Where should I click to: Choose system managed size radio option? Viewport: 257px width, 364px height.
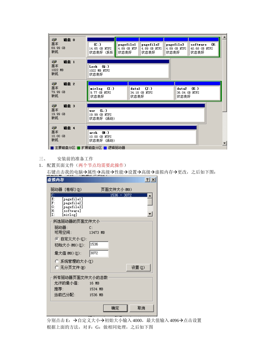(x=57, y=261)
